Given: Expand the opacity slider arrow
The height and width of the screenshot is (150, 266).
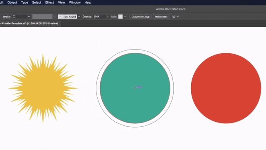Looking at the screenshot, I should coord(108,17).
